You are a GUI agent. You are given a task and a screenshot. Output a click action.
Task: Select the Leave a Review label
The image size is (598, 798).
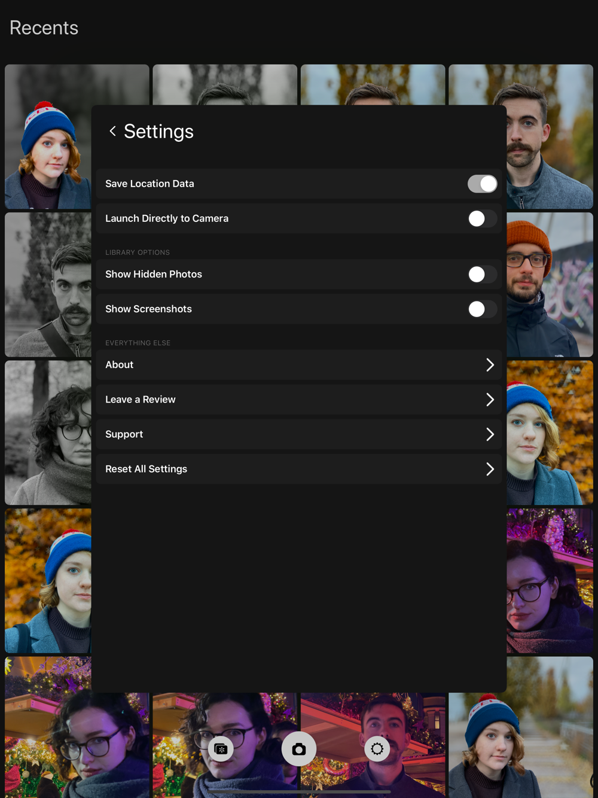coord(141,400)
